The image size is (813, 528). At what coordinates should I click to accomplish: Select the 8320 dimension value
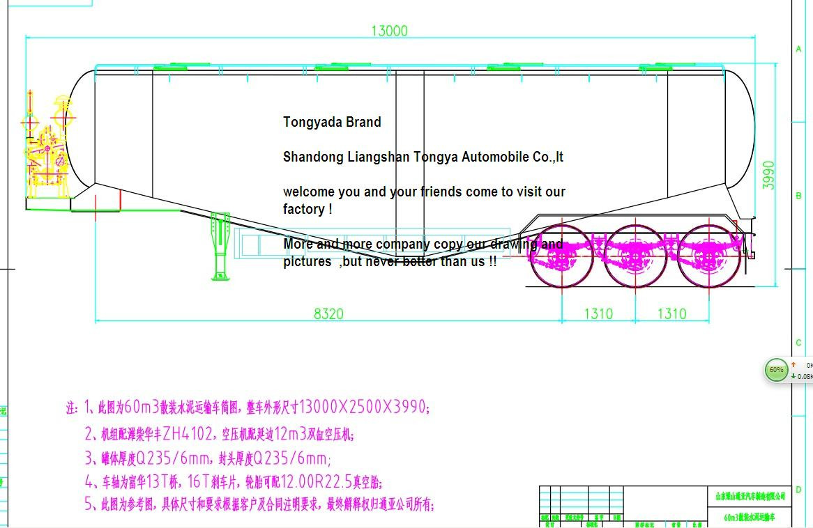328,313
